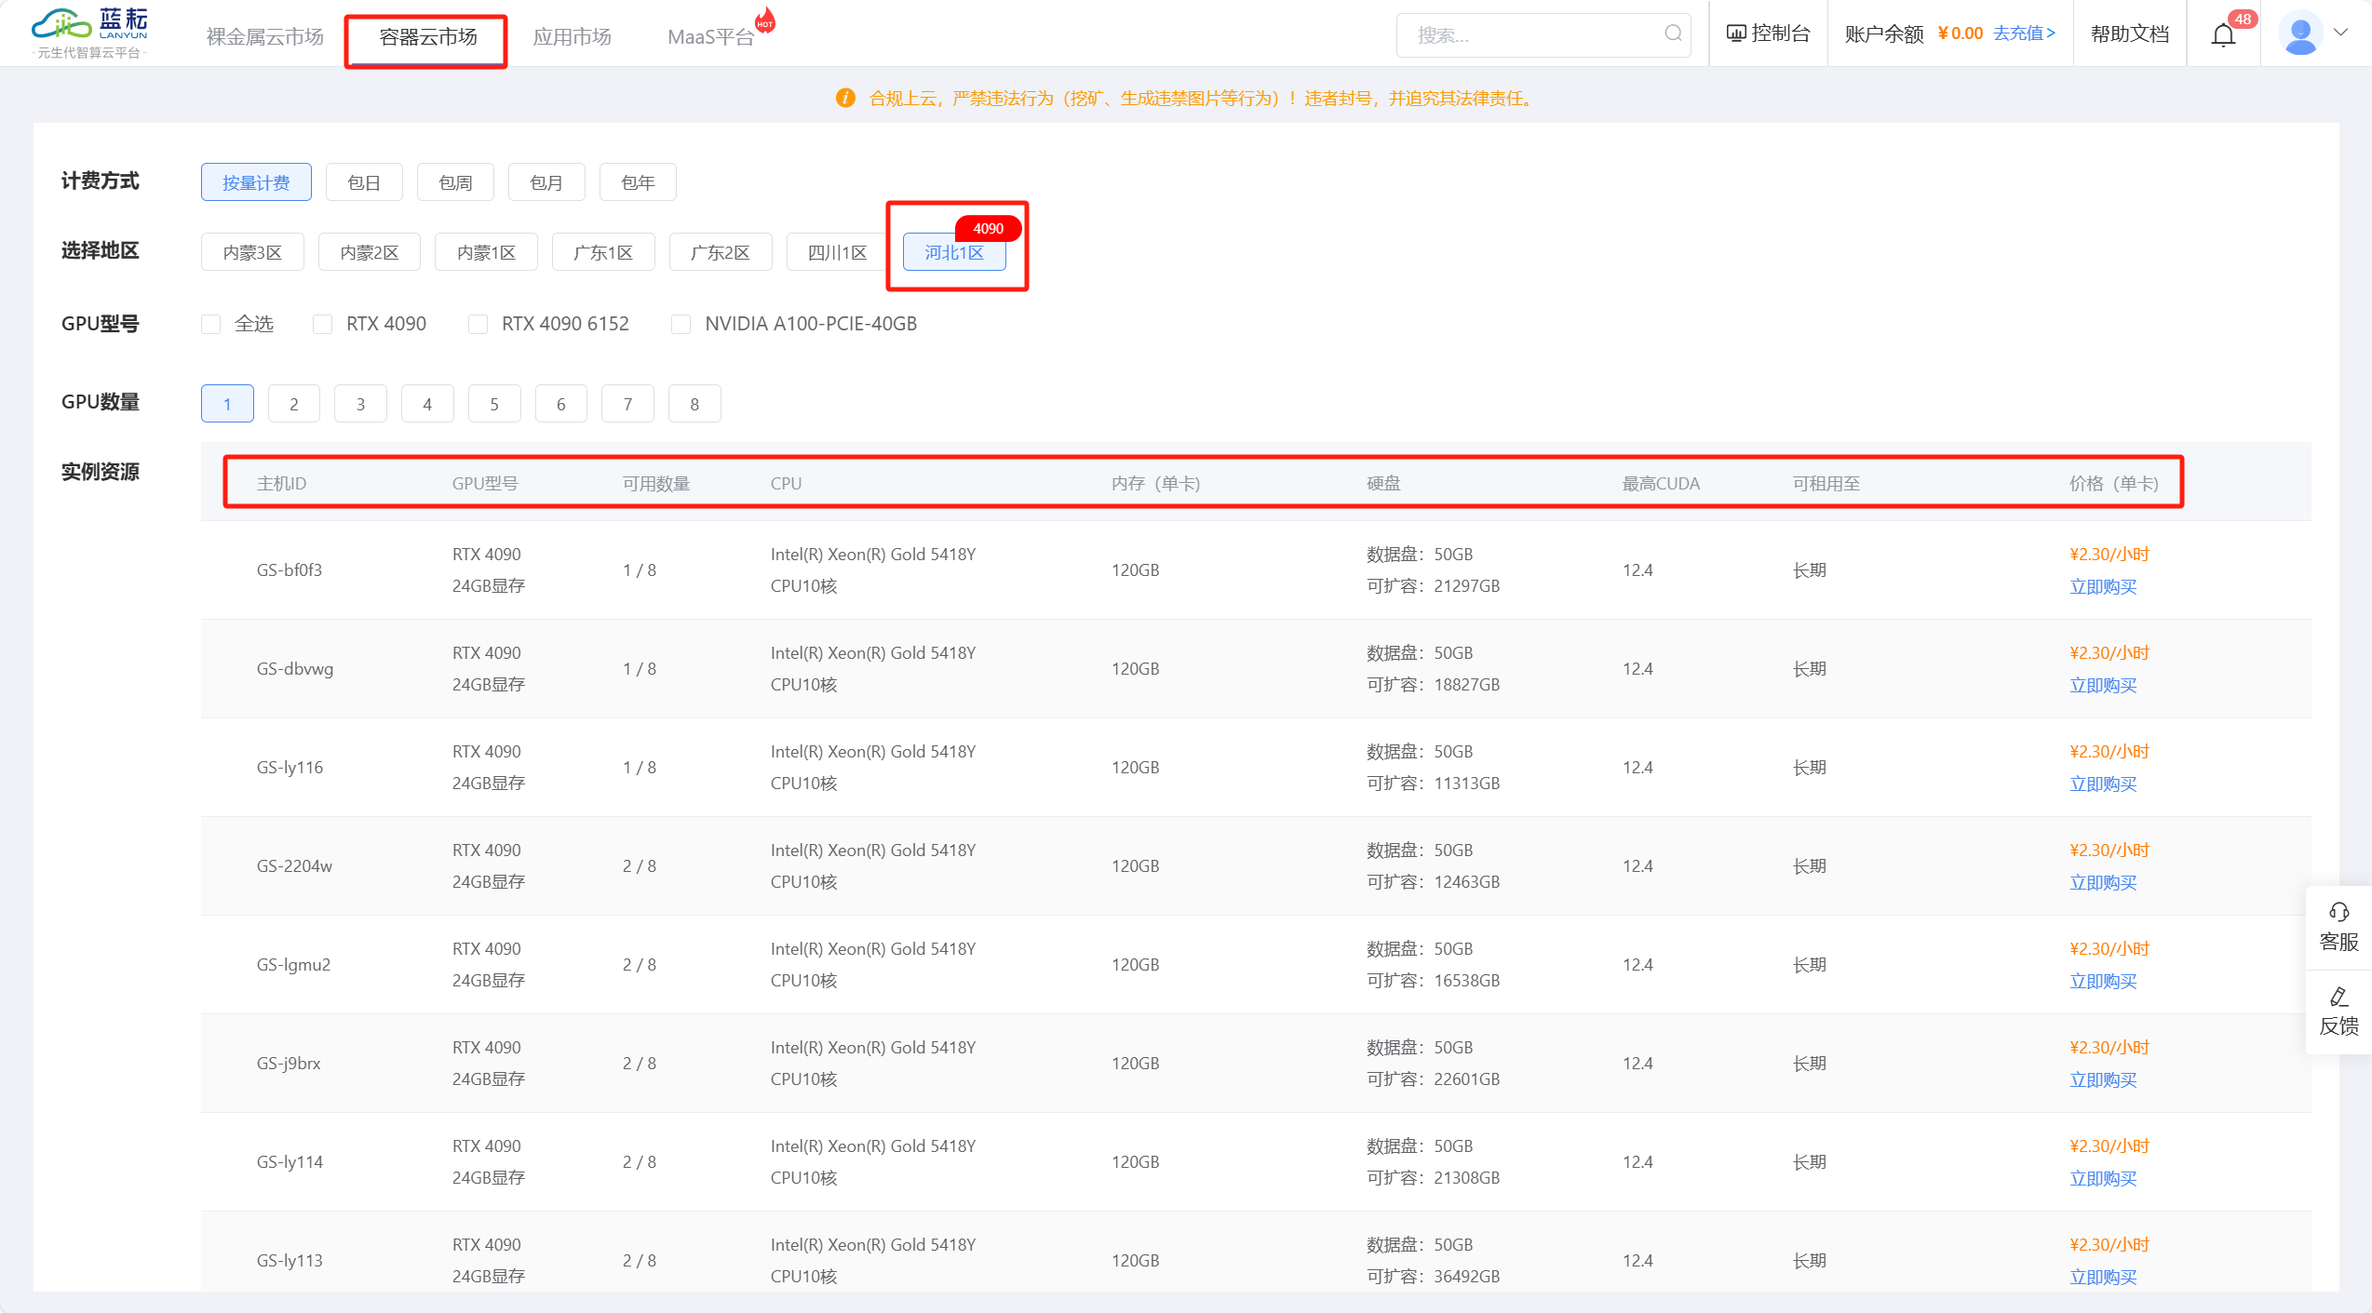Switch to the 裸金属云市场 tab
This screenshot has width=2372, height=1313.
coord(264,36)
